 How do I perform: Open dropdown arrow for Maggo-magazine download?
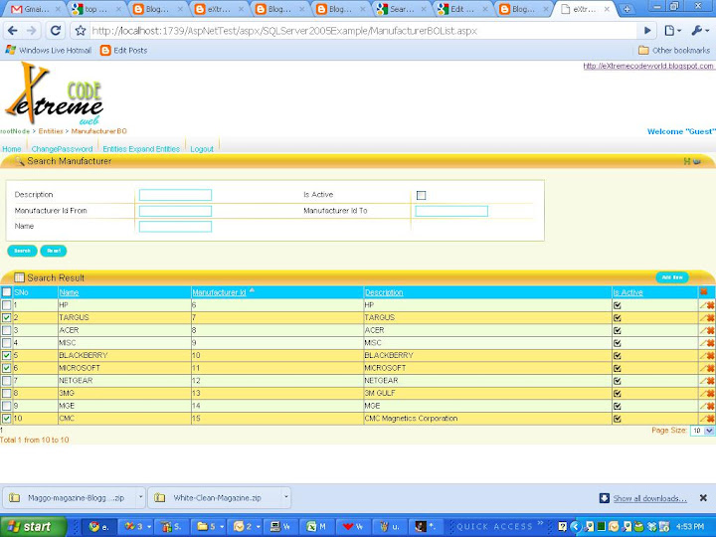coord(140,497)
